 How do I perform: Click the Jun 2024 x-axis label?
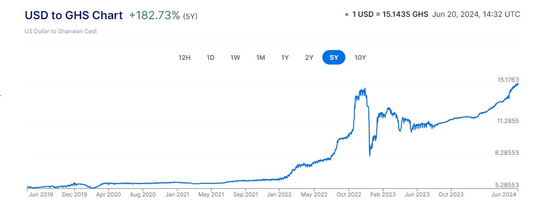[x=504, y=194]
